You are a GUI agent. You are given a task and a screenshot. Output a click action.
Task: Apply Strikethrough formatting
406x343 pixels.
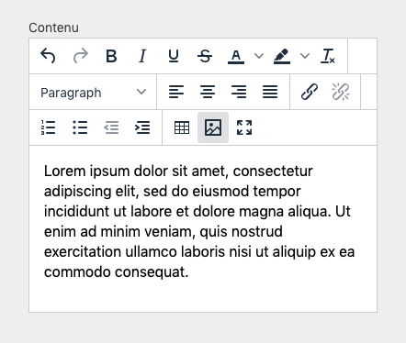click(205, 56)
